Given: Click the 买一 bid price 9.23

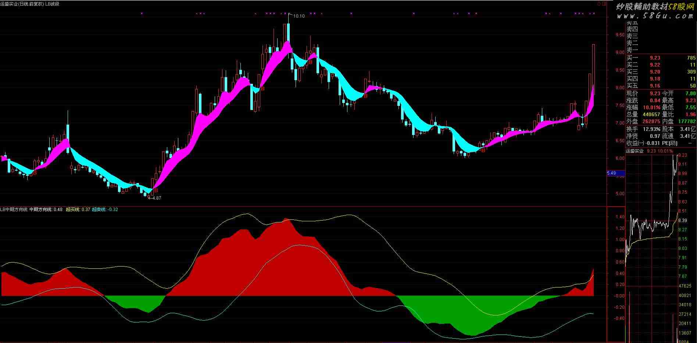Looking at the screenshot, I should tap(655, 58).
